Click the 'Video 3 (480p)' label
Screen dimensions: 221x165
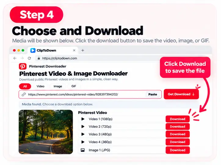100,134
